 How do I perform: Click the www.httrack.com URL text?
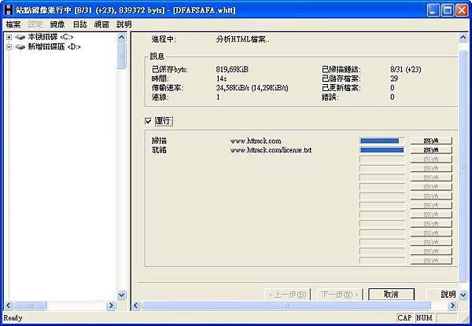pos(256,141)
